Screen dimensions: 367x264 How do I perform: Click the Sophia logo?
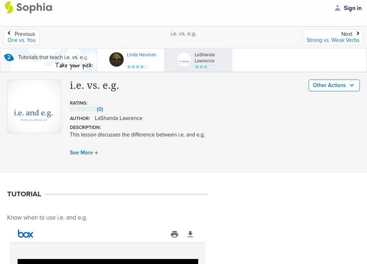pyautogui.click(x=29, y=7)
